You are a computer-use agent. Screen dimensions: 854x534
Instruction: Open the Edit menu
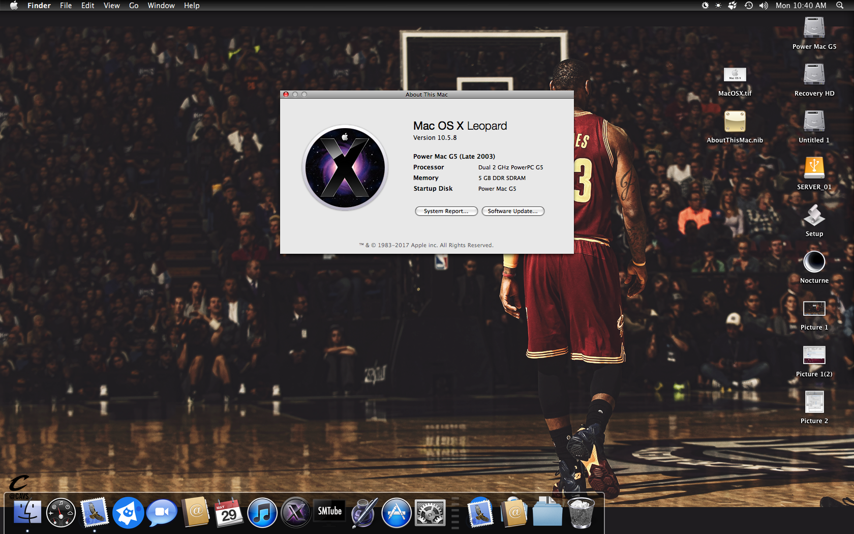(x=88, y=6)
